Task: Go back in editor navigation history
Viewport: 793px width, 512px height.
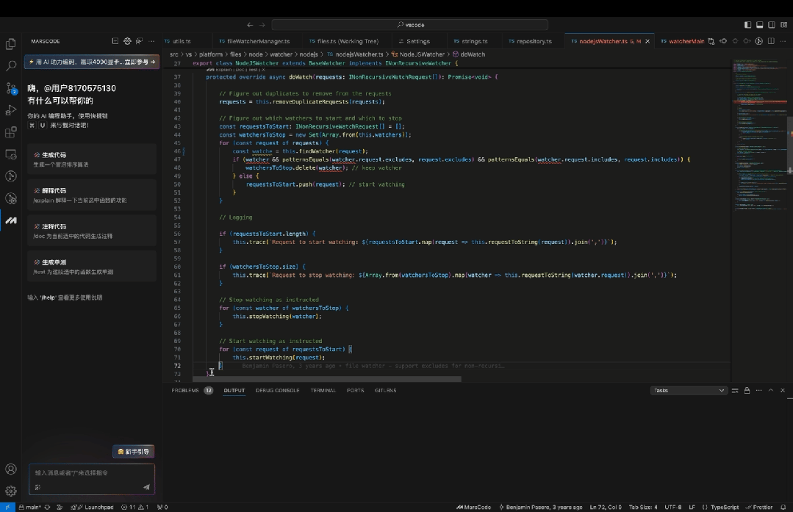Action: [250, 25]
